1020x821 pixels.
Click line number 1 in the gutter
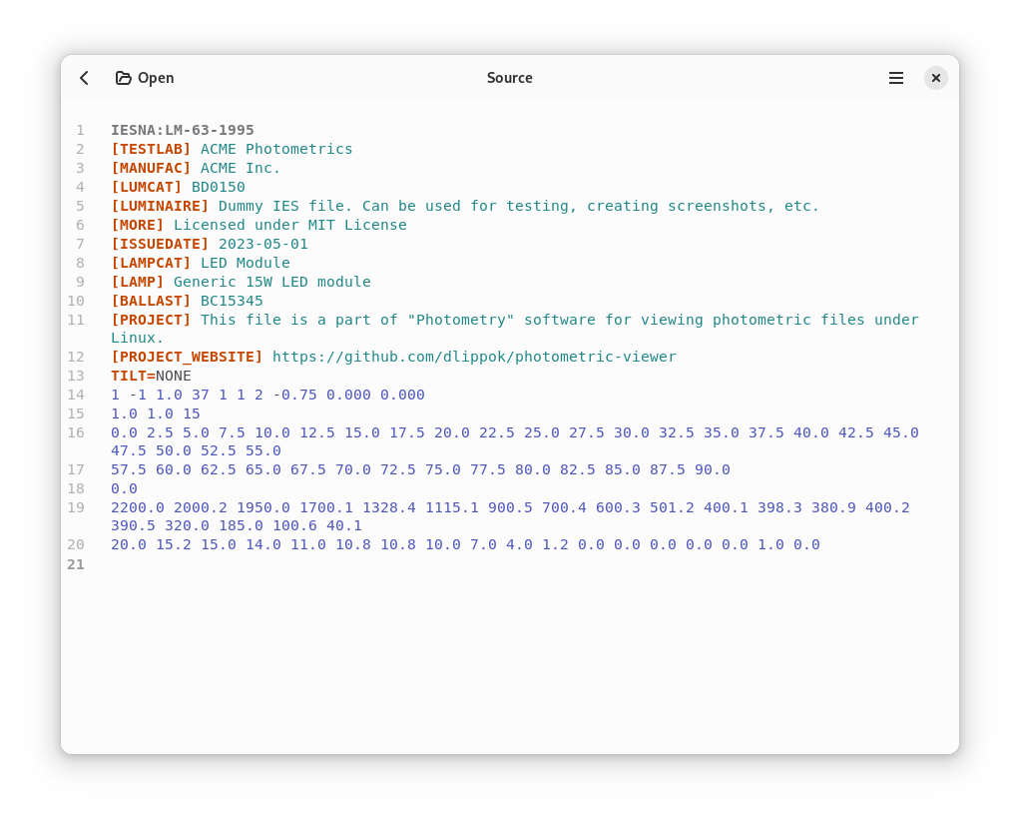point(79,130)
